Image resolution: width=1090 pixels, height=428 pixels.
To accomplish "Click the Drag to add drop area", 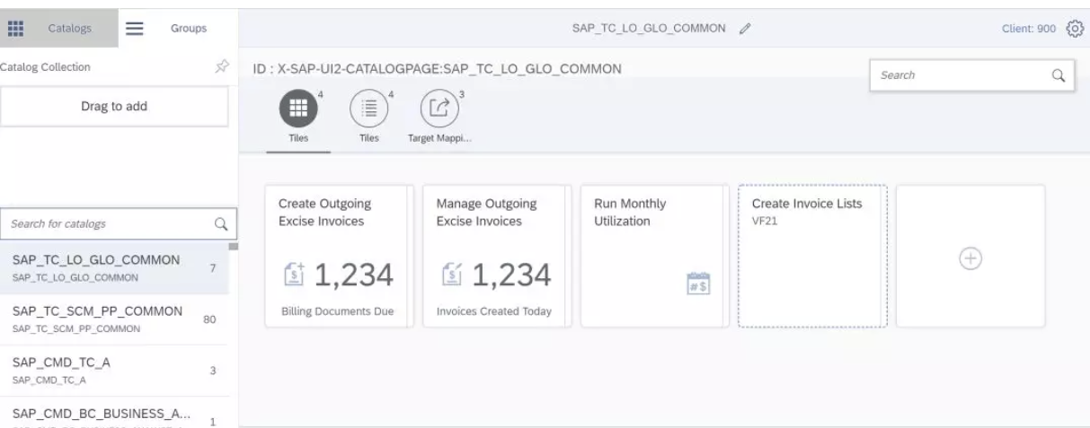I will pos(114,106).
